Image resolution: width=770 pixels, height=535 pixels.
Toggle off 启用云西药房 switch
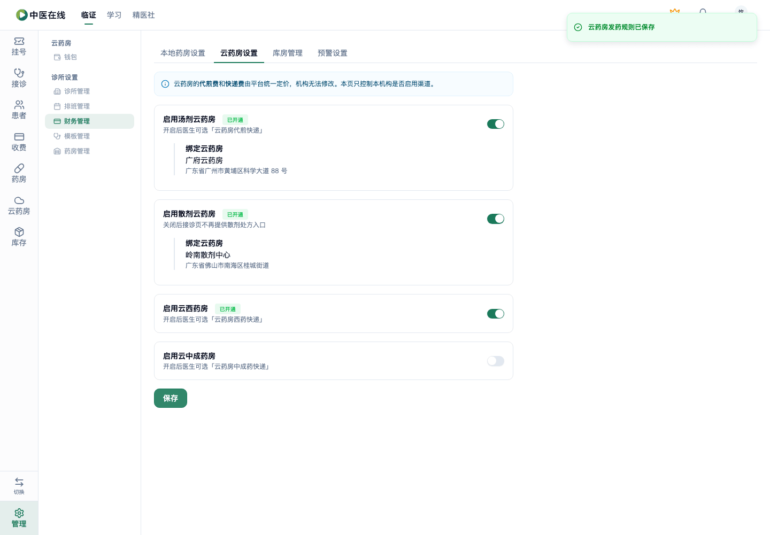496,314
